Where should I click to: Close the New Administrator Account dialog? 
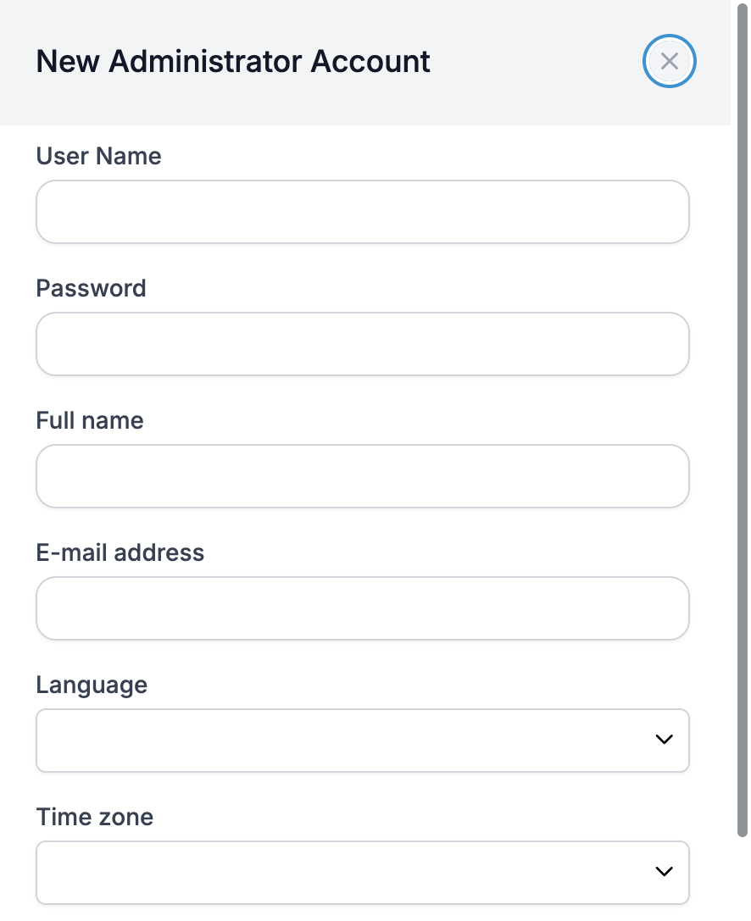669,61
